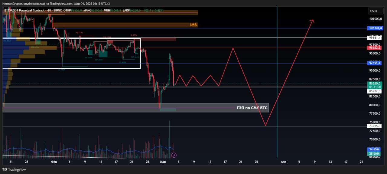
Task: Click the Фев month label on time axis
Action: coord(54,162)
